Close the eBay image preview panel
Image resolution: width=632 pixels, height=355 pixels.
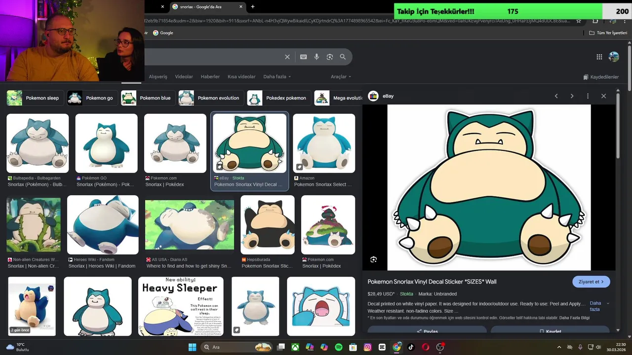pyautogui.click(x=603, y=96)
